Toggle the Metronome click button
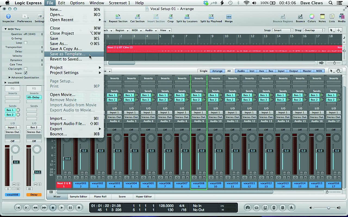Viewport: 348px width, 217px height. pos(291,208)
